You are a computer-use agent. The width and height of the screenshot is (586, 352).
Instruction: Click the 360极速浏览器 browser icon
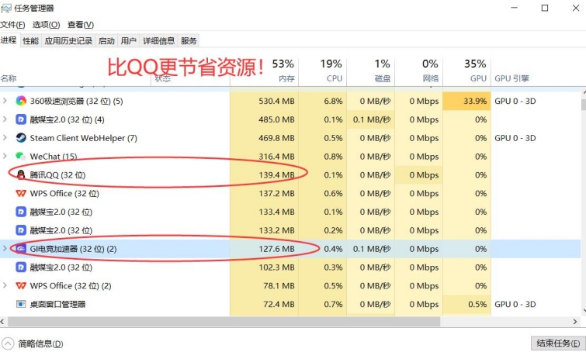[21, 101]
